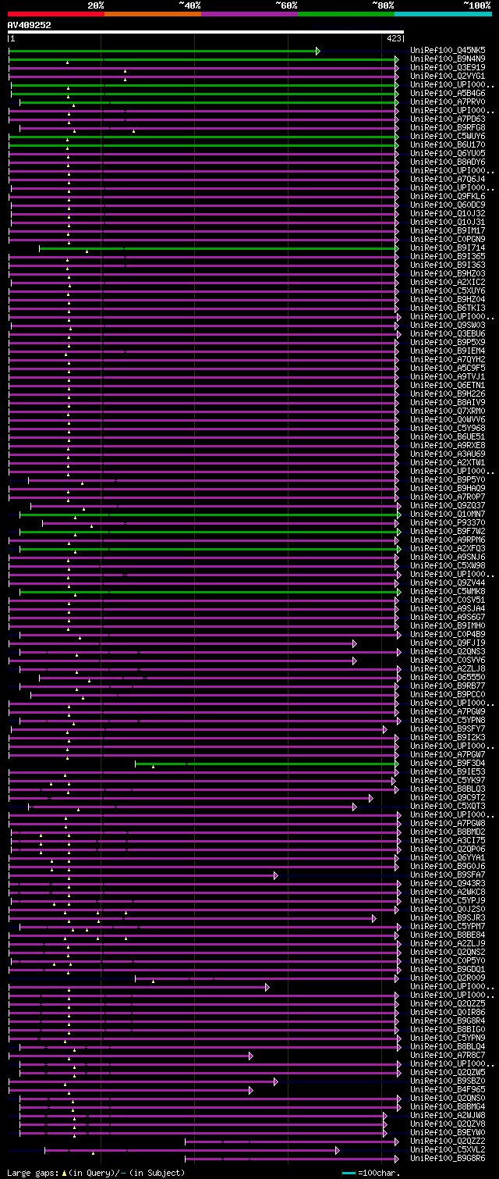This screenshot has width=499, height=1179.
Task: Select hit label UniRef100_B9F7W2
Action: 448,532
